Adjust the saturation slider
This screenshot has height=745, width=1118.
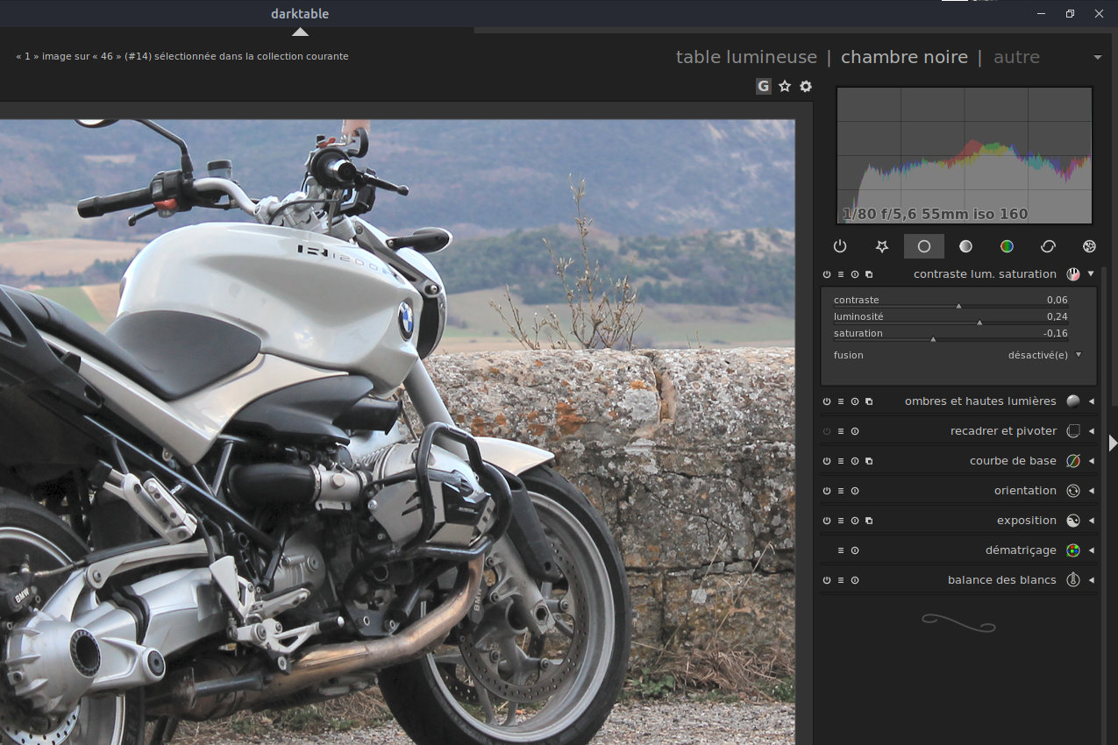tap(951, 334)
